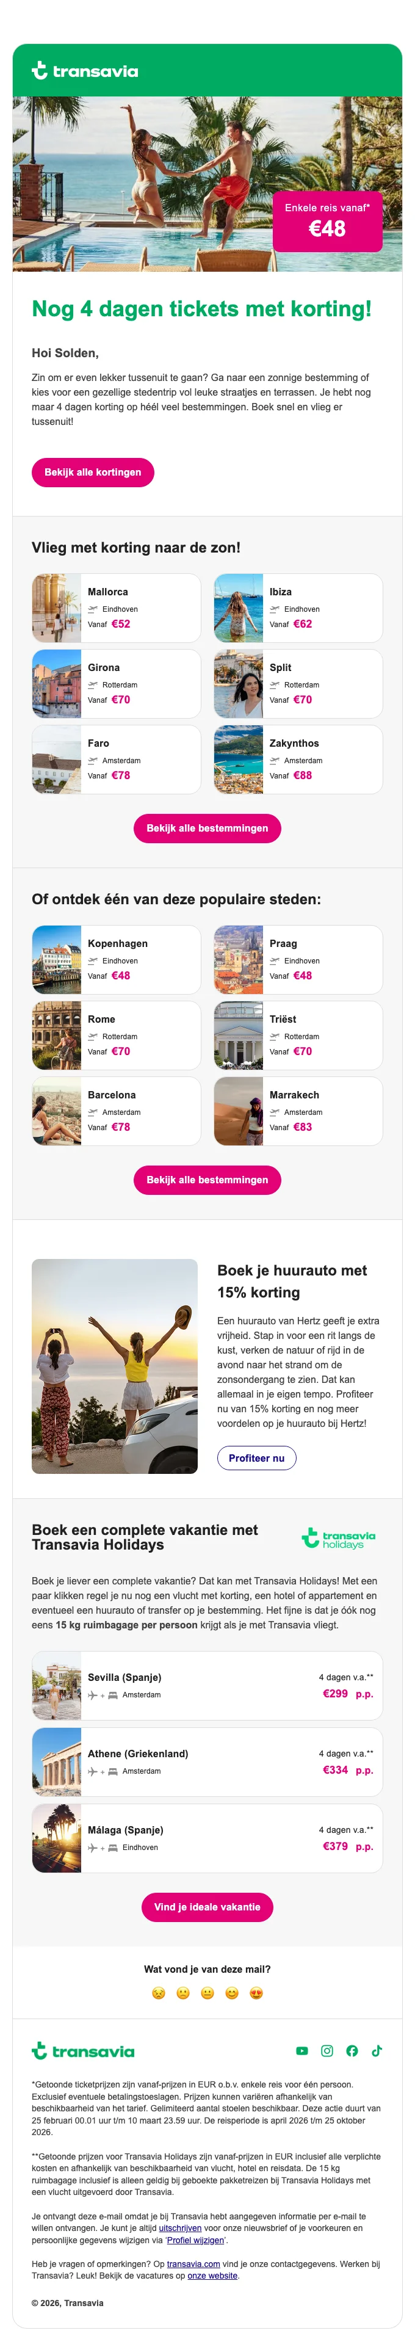Open the Marrakech destination card
415x2347 pixels.
298,1111
